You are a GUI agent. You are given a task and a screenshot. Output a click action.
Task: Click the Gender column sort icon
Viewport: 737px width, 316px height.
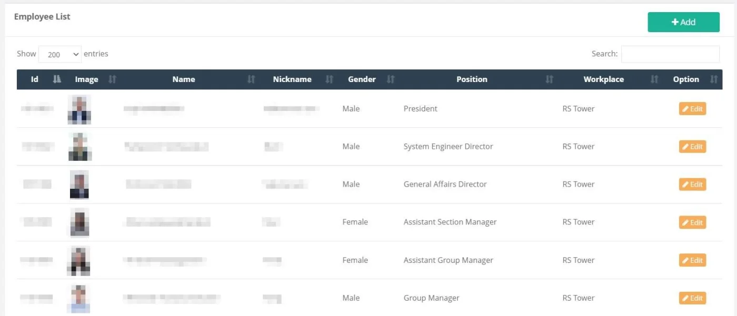tap(391, 79)
